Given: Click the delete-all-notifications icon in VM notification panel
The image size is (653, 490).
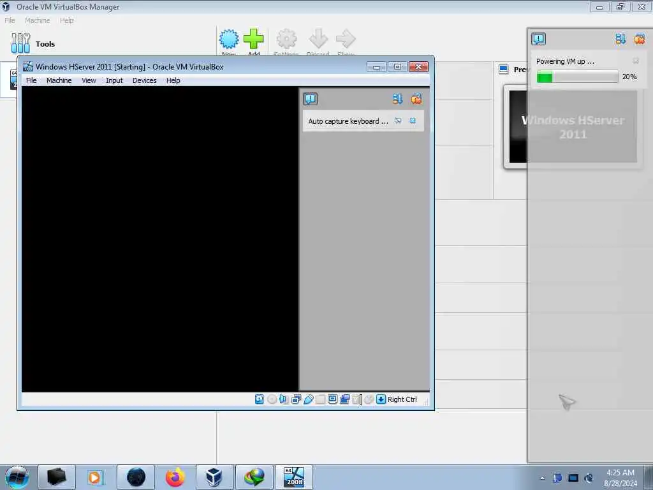Looking at the screenshot, I should coord(416,99).
